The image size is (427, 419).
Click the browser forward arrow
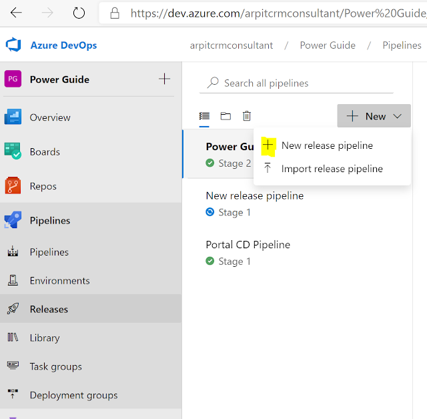(47, 13)
